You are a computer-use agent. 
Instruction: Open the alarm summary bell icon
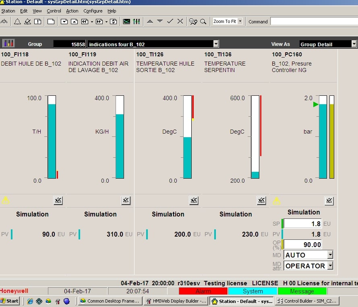[17, 21]
